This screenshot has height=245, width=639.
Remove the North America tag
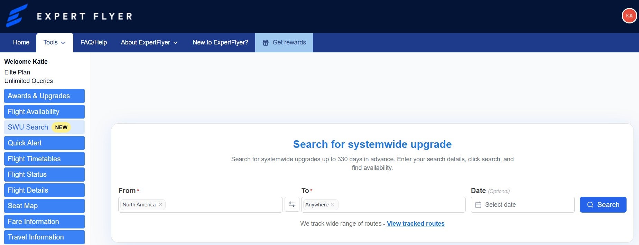coord(160,205)
